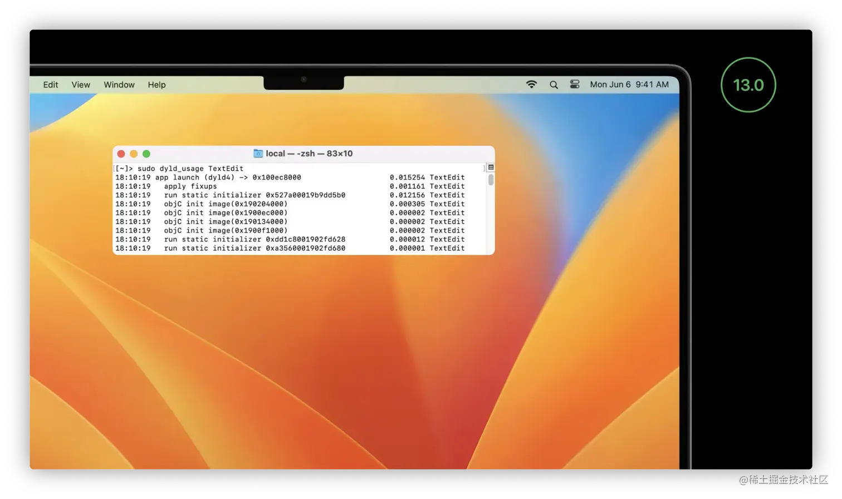Minimize Terminal with the yellow button
Screen dimensions: 842x499
click(x=134, y=154)
